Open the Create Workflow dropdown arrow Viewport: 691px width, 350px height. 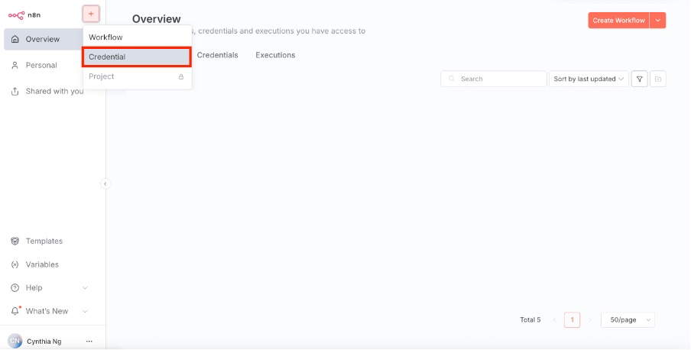[658, 21]
